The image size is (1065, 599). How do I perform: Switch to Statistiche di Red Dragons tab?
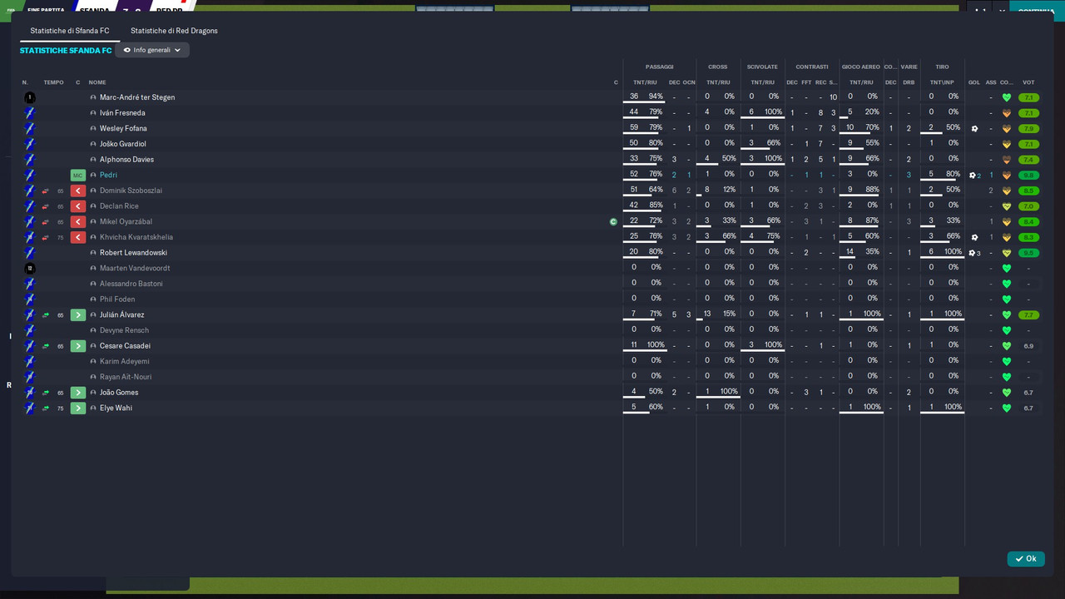174,31
